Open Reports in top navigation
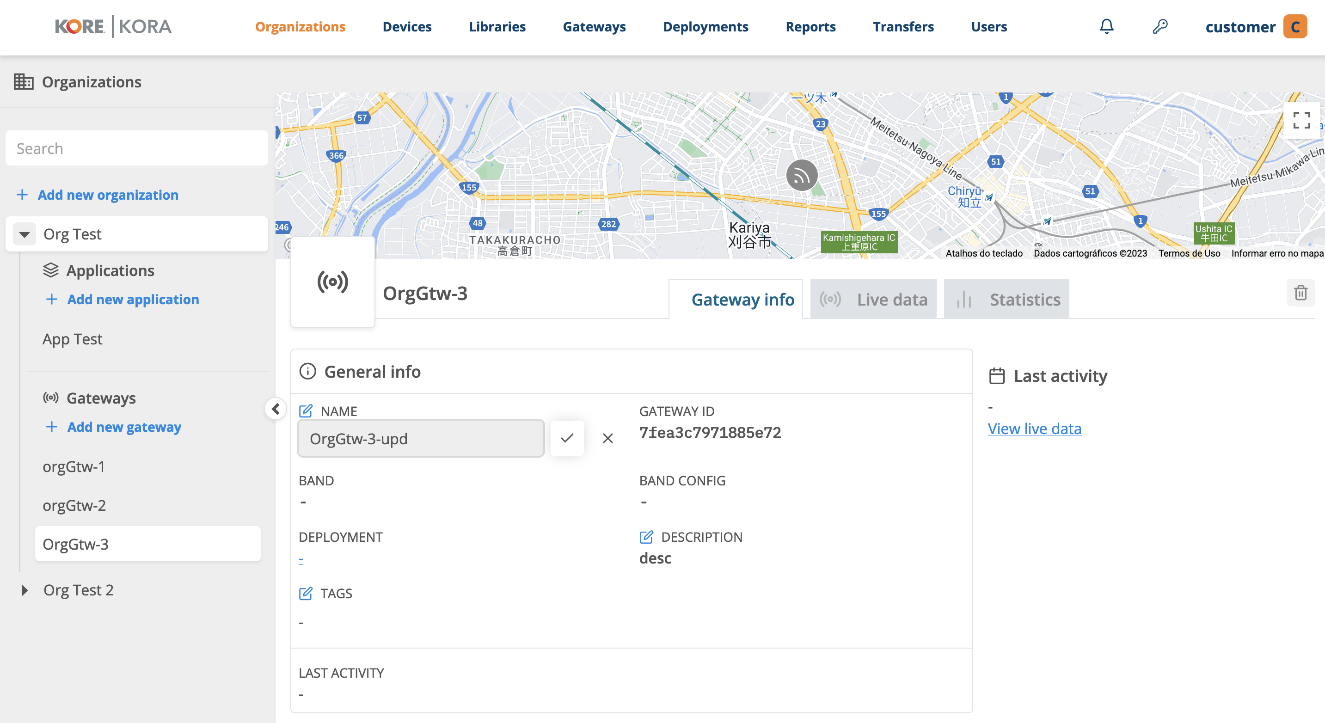1325x723 pixels. pyautogui.click(x=810, y=26)
